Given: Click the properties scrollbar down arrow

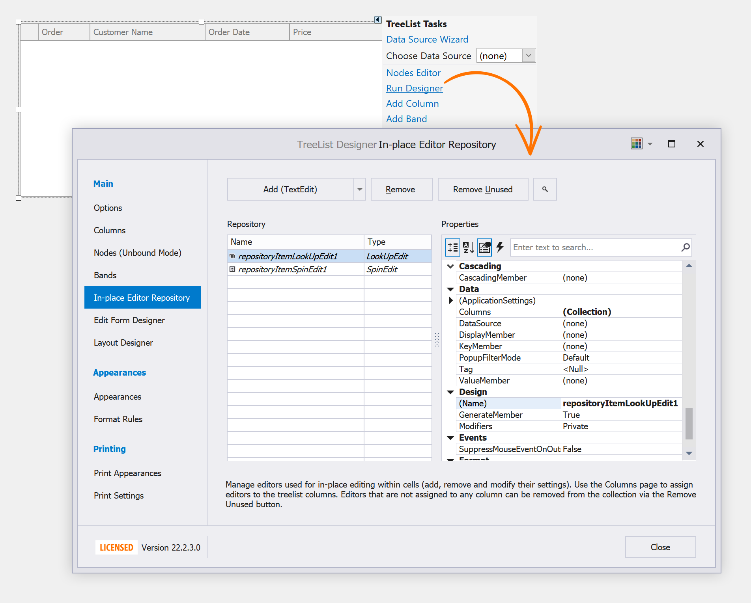Looking at the screenshot, I should pyautogui.click(x=689, y=453).
